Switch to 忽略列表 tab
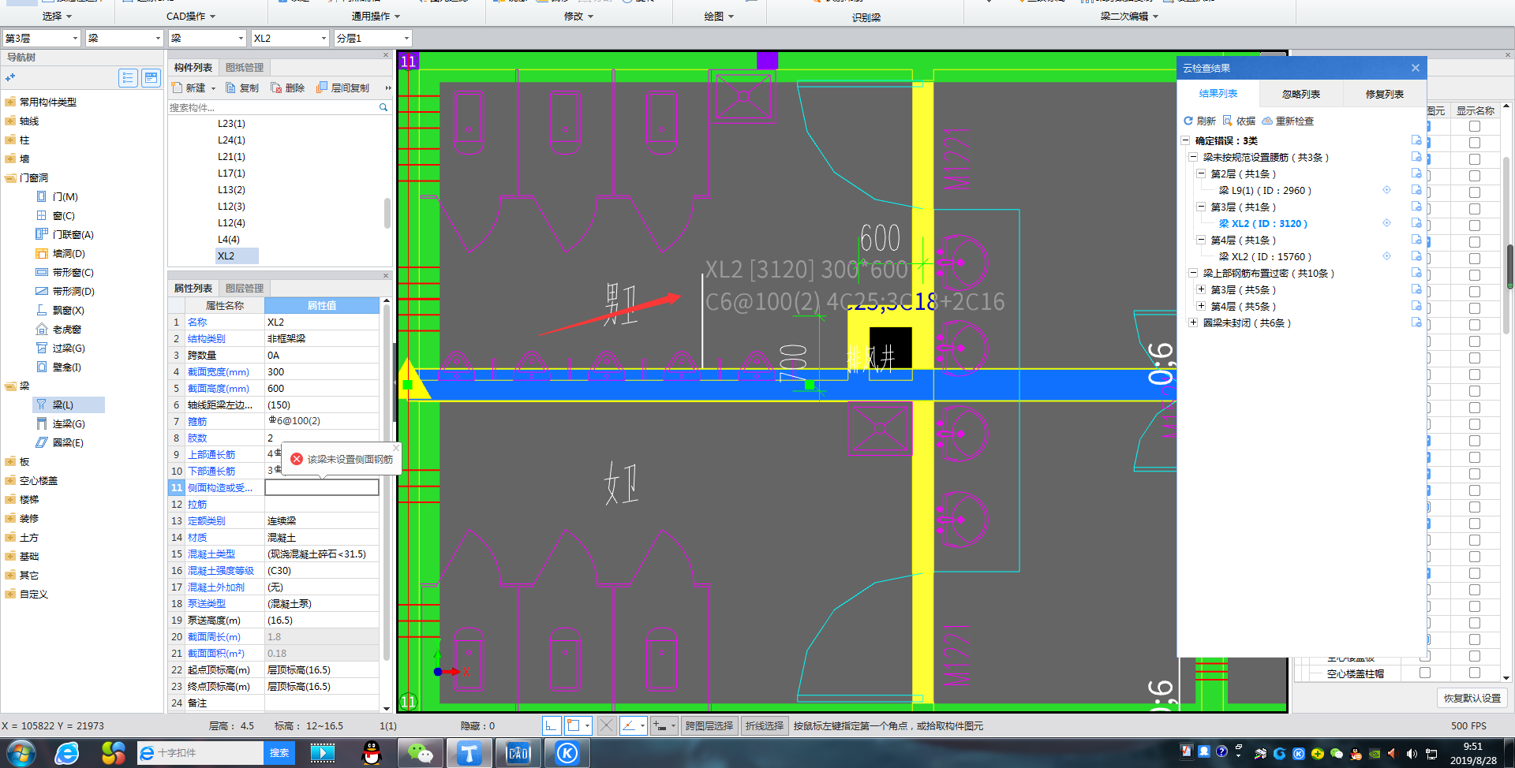The height and width of the screenshot is (768, 1515). 1301,94
